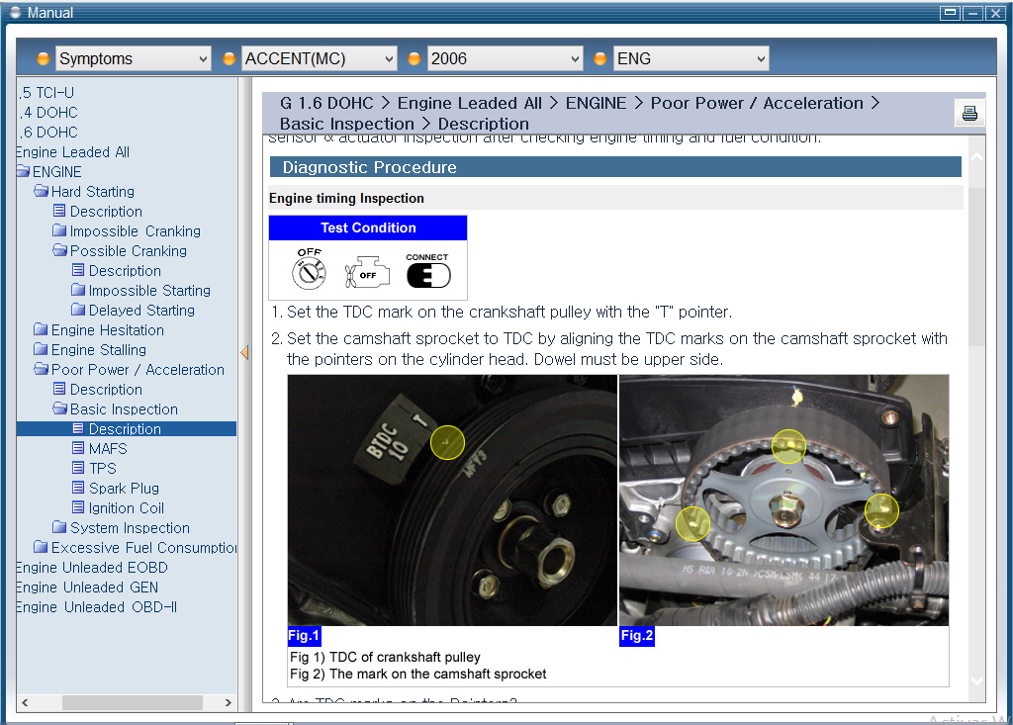Click orange bullet beside ENG dropdown
Viewport: 1013px width, 725px height.
pyautogui.click(x=600, y=58)
